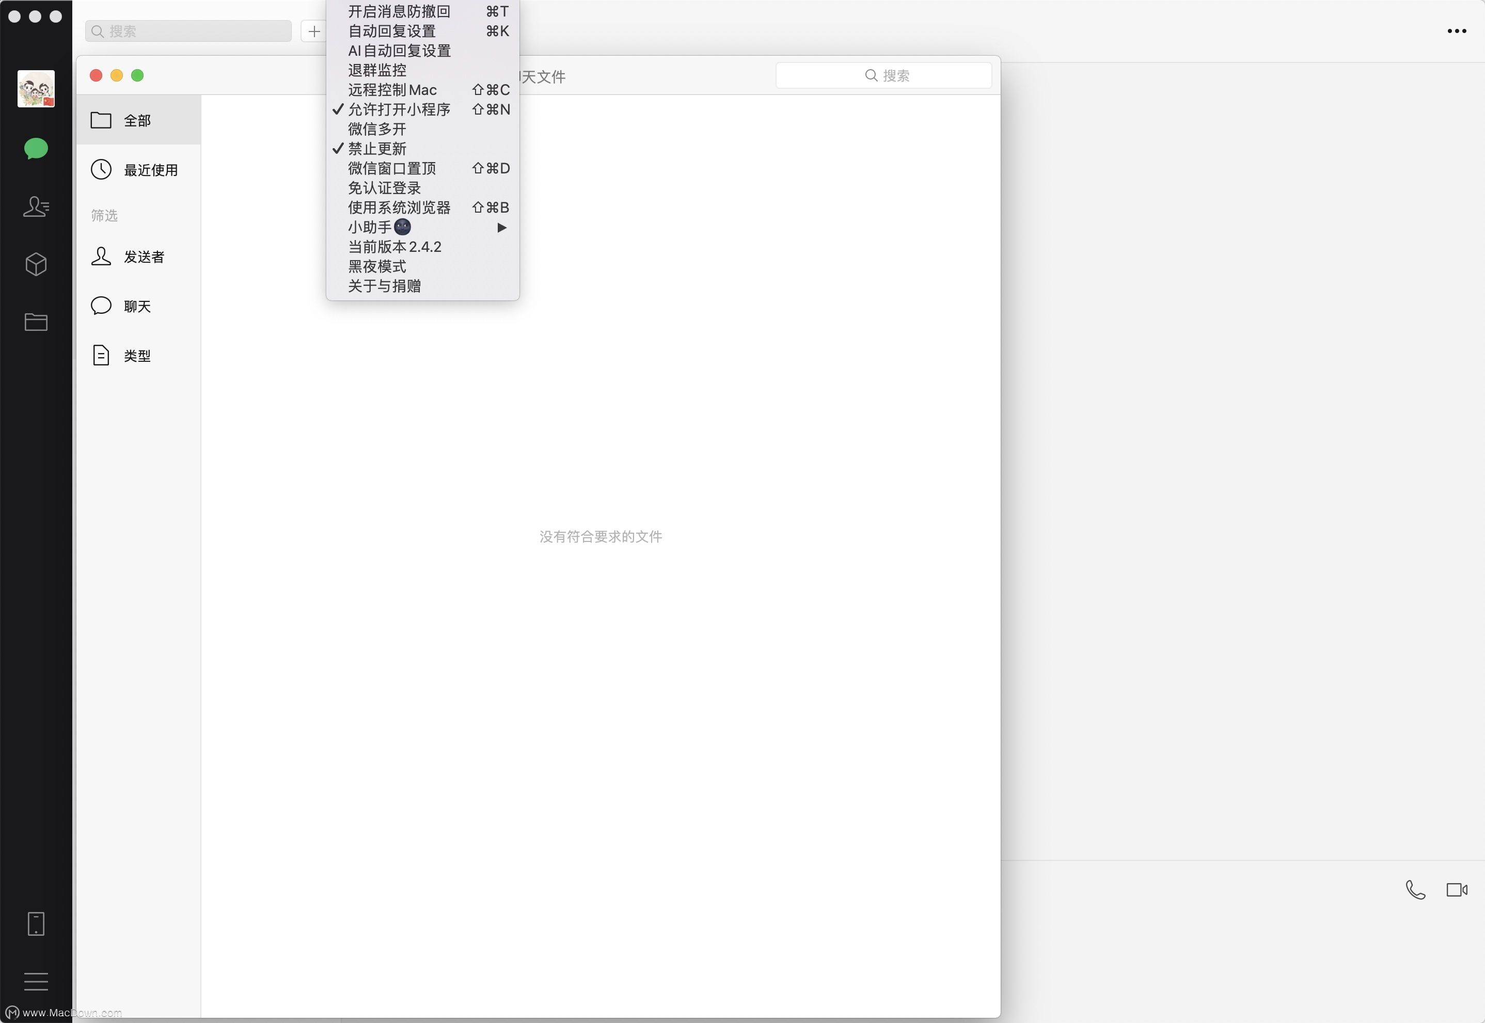Click the 搜索 search field
1485x1023 pixels.
[x=188, y=31]
